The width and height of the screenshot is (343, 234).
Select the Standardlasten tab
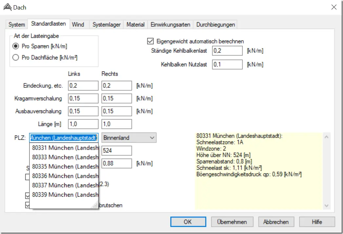click(x=48, y=24)
